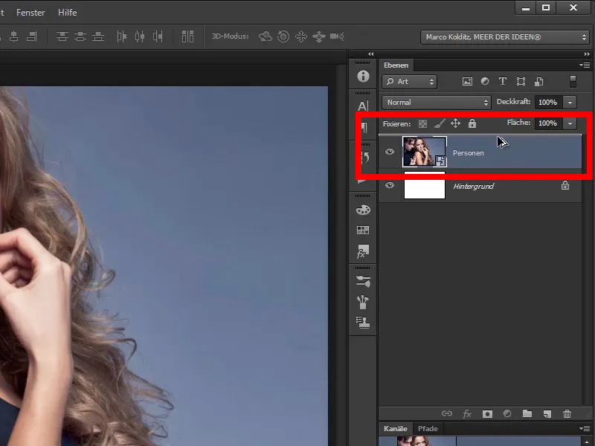Select the Hintergrund layer thumbnail

point(425,185)
